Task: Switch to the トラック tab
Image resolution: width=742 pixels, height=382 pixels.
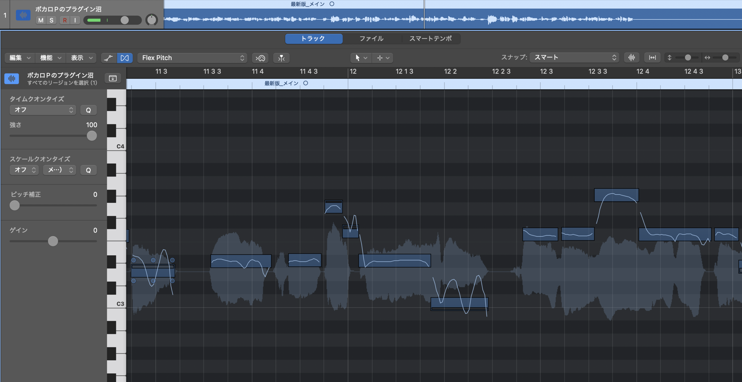Action: [x=314, y=39]
